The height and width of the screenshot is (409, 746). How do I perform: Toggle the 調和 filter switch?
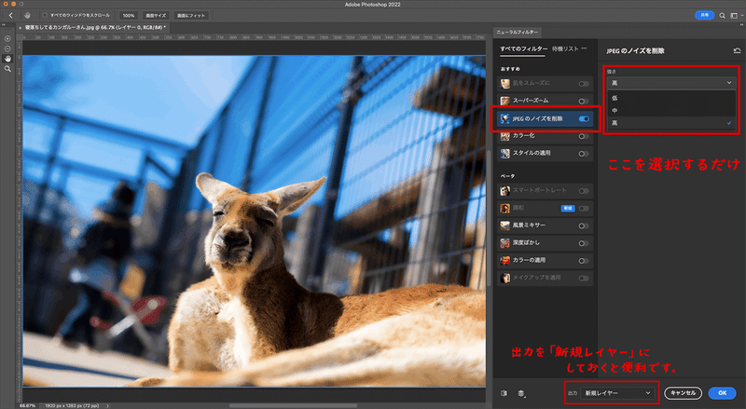[x=584, y=209]
